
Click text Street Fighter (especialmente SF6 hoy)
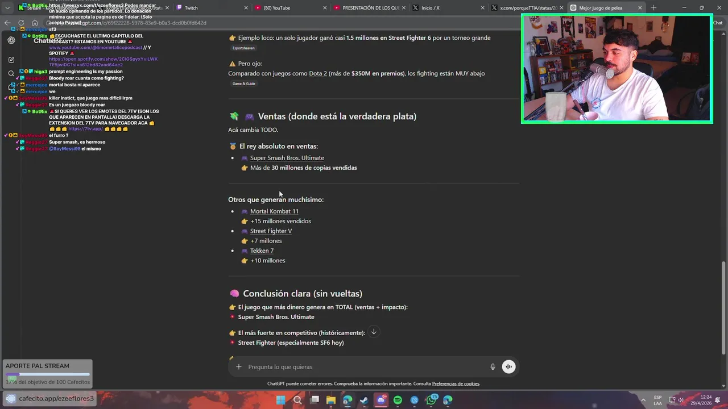[291, 343]
